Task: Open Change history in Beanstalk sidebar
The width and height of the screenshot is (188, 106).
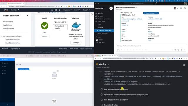Action: point(9,28)
